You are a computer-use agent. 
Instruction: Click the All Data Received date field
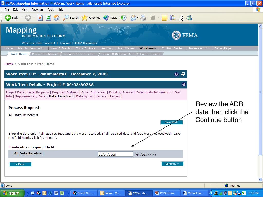coord(115,154)
